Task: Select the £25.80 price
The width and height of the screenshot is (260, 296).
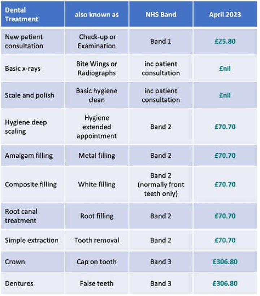Action: tap(225, 42)
